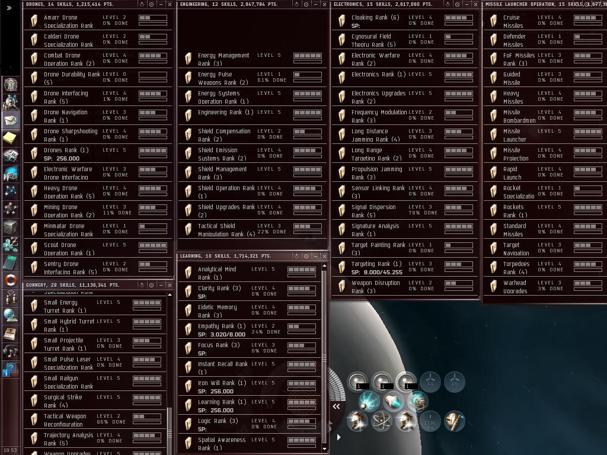Select Small Hybrid Turret skill
Image resolution: width=607 pixels, height=455 pixels.
(95, 325)
